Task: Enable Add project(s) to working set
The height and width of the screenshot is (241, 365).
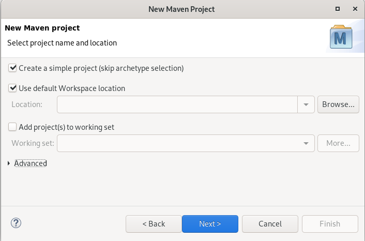Action: point(12,127)
